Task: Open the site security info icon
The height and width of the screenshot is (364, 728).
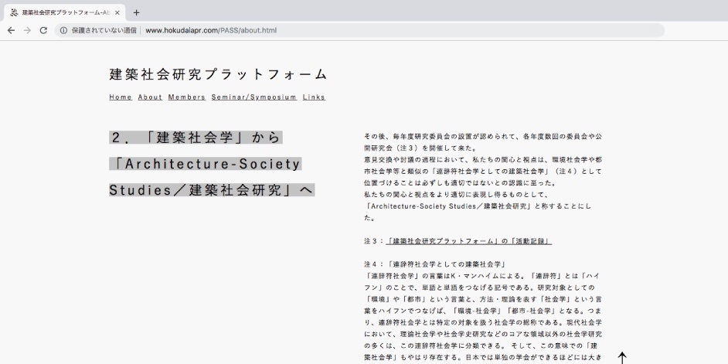Action: coord(63,30)
